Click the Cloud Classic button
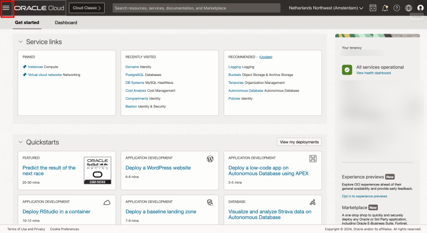427x233 pixels. pyautogui.click(x=86, y=8)
